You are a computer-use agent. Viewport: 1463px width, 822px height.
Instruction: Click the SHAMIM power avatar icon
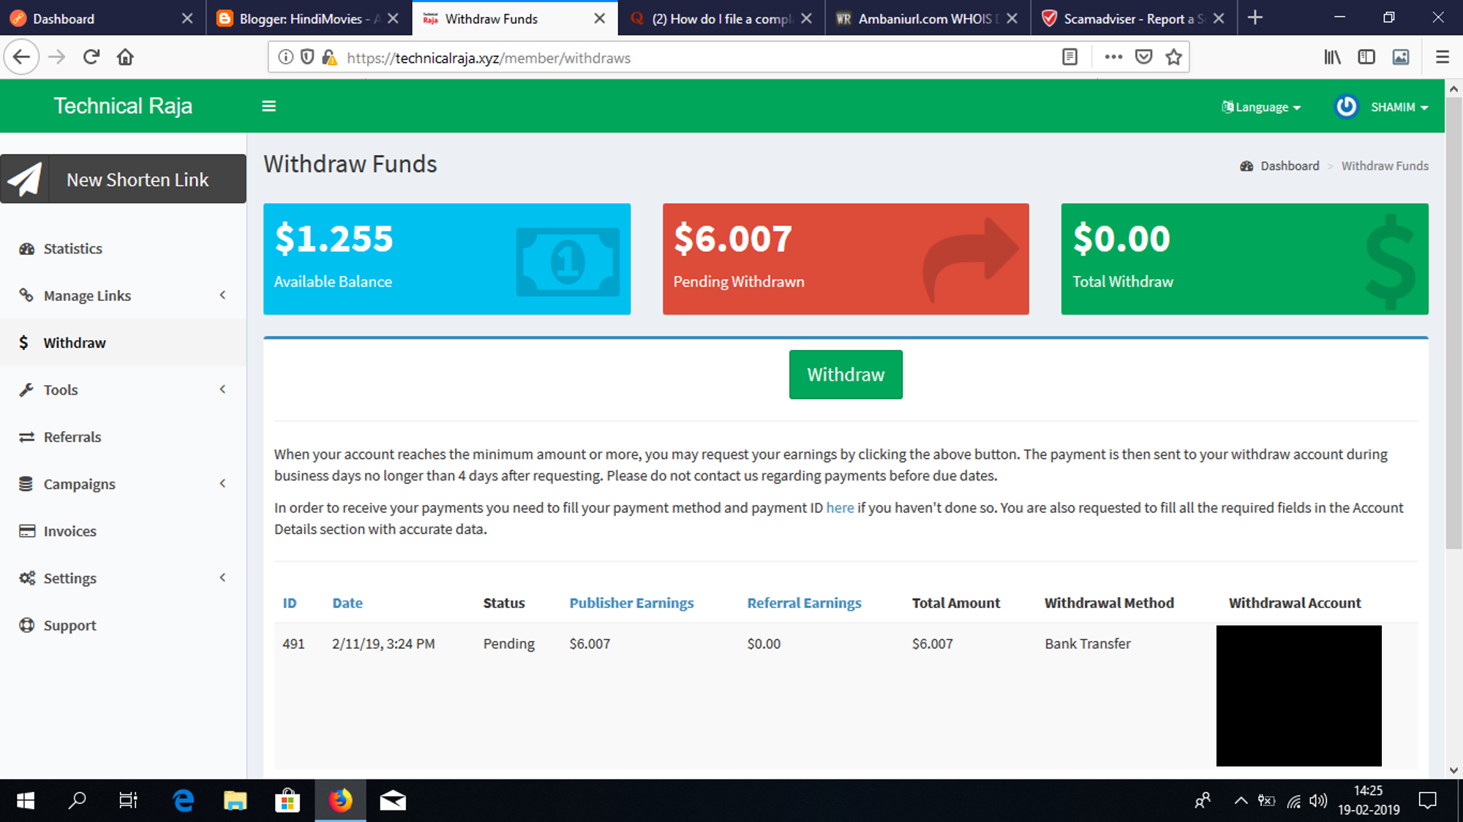tap(1346, 107)
